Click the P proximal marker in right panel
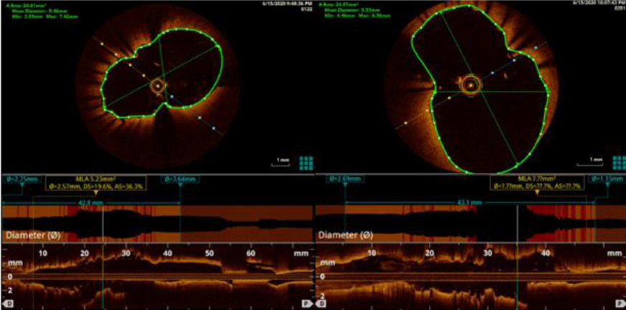 (x=621, y=305)
